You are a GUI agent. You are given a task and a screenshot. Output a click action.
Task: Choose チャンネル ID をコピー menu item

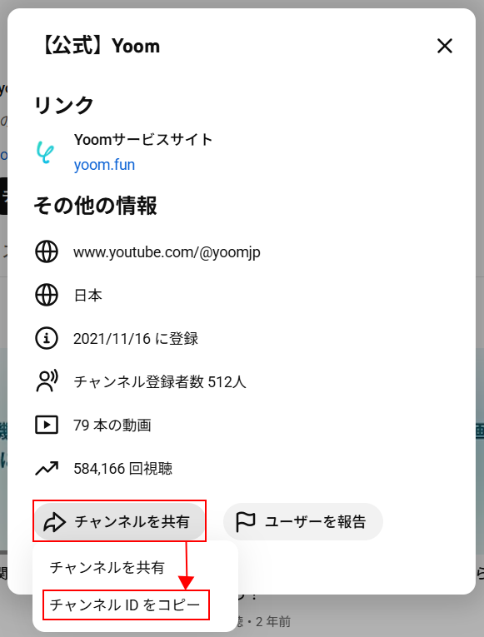coord(135,605)
